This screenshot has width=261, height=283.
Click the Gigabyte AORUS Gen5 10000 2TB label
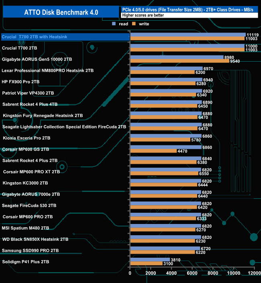(x=37, y=59)
